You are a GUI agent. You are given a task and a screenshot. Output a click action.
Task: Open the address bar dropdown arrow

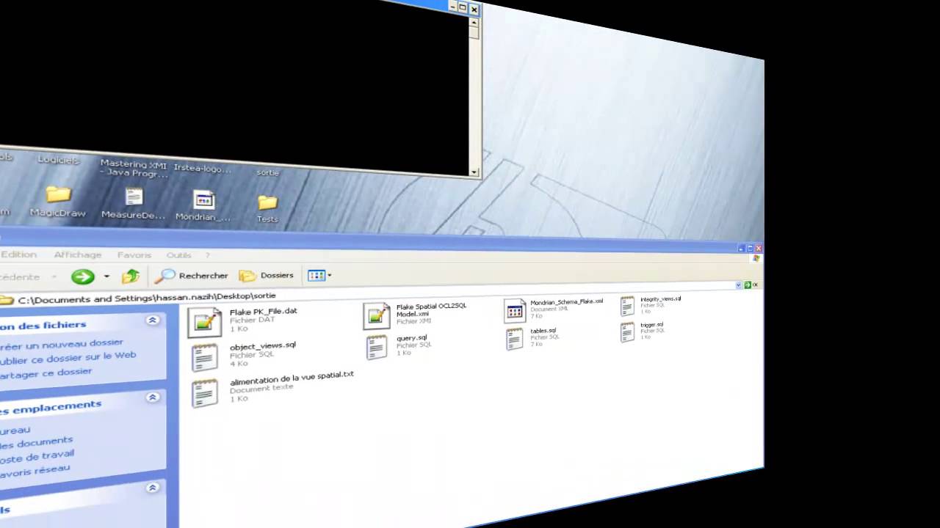739,285
